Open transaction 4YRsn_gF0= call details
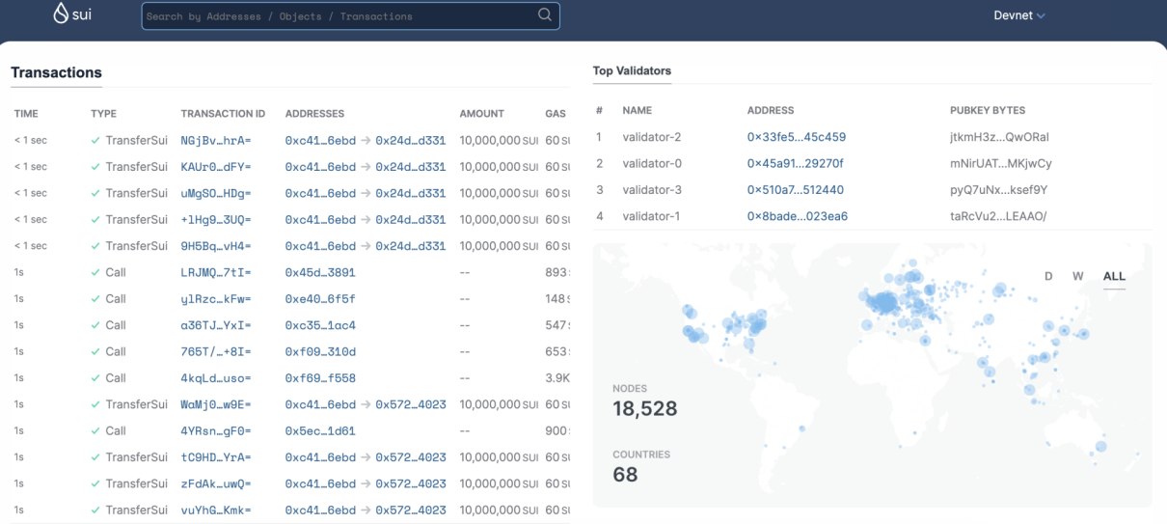The height and width of the screenshot is (524, 1167). tap(215, 430)
